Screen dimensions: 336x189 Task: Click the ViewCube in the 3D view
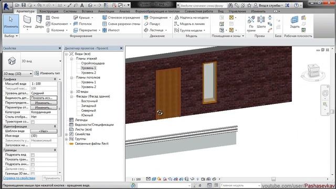pos(313,71)
